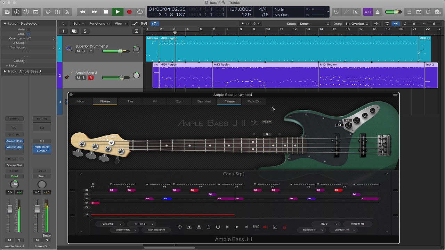Toggle the blue Catch Playhead button
445x250 pixels.
point(155,24)
